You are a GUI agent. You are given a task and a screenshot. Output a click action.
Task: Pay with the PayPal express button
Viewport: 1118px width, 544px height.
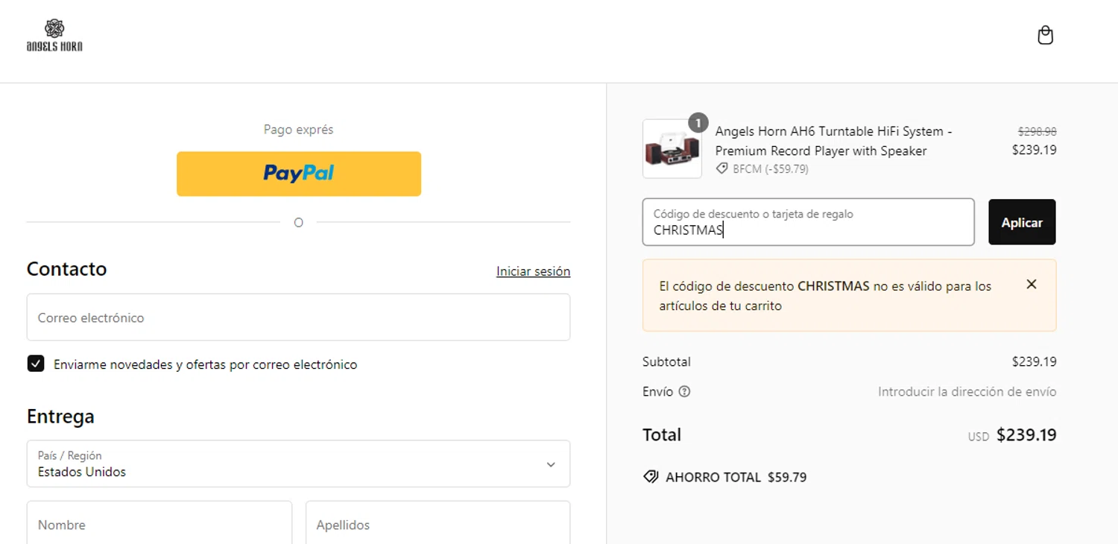pos(299,174)
